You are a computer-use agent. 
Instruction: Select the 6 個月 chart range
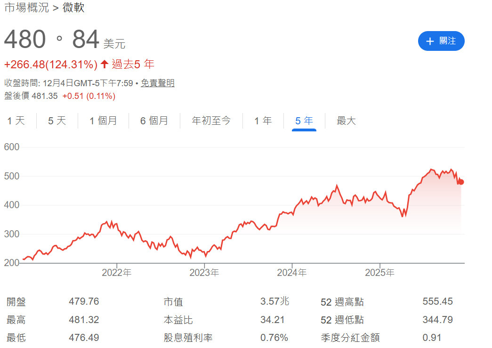(x=154, y=121)
